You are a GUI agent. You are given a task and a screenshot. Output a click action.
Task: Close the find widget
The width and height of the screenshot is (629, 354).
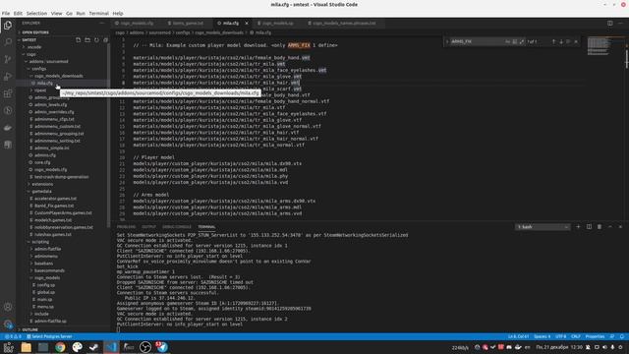tap(576, 41)
